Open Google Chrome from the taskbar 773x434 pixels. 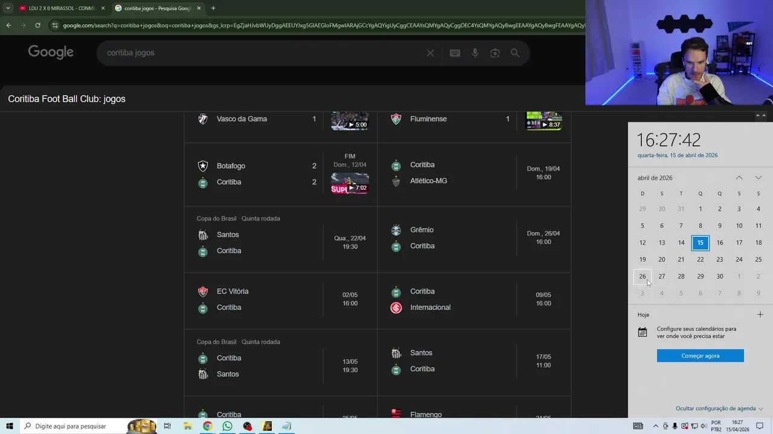207,426
